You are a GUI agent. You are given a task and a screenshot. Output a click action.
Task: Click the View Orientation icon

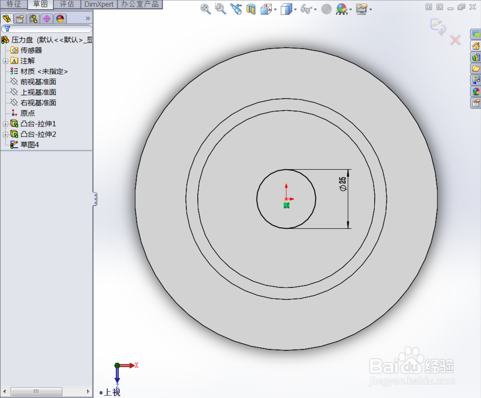[x=266, y=9]
